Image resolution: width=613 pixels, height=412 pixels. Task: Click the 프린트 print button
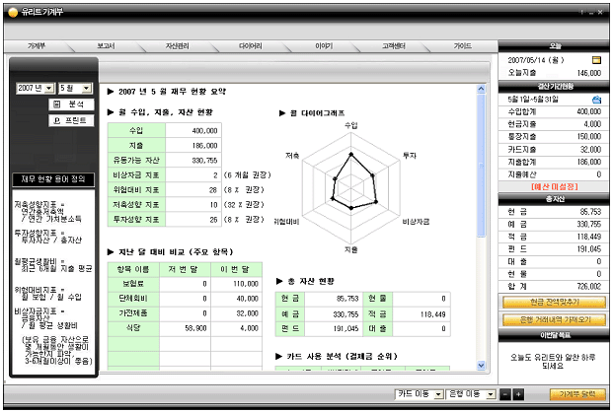click(68, 120)
